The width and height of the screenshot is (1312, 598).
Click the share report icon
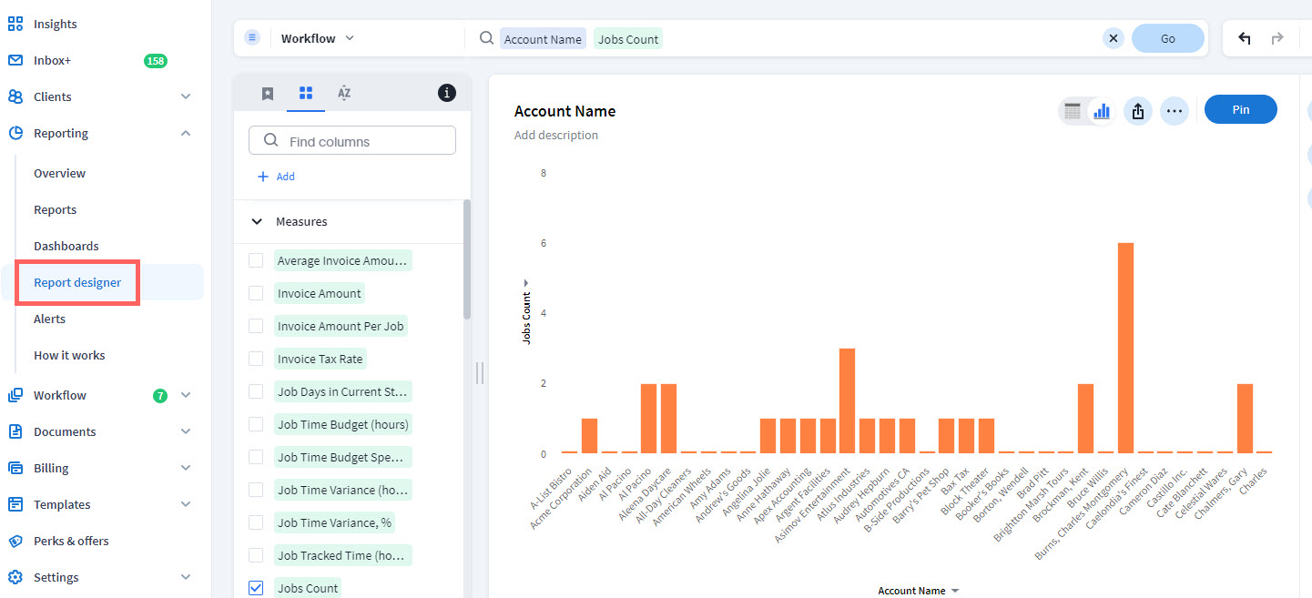[1138, 111]
